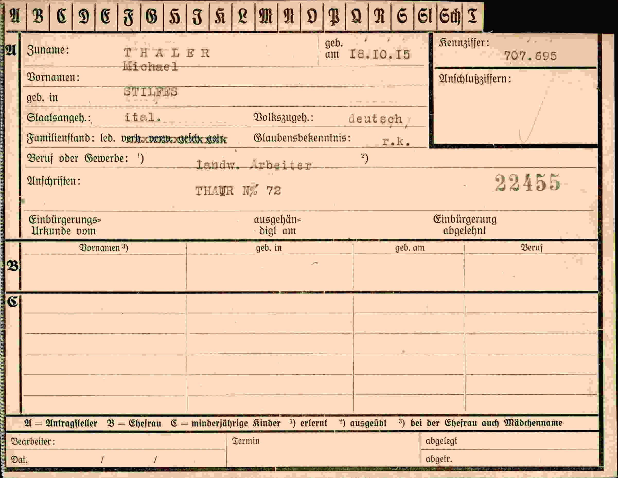Click the alphabet index tab 'E'

pos(106,16)
